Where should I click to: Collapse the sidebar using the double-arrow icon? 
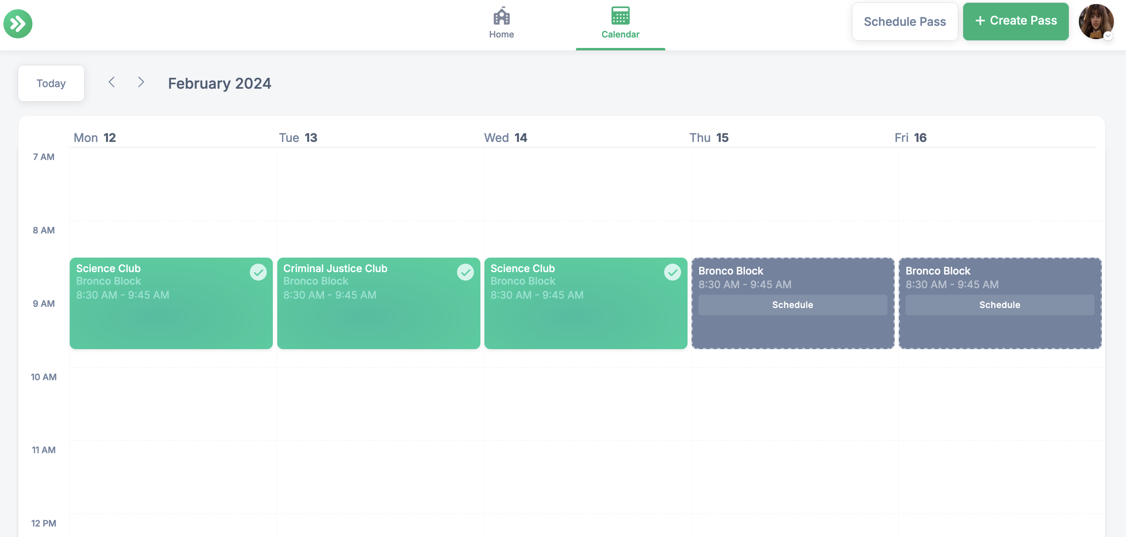pos(18,24)
